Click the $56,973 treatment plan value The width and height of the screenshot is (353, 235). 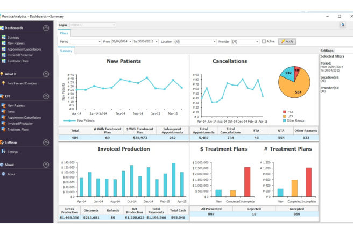tap(140, 138)
